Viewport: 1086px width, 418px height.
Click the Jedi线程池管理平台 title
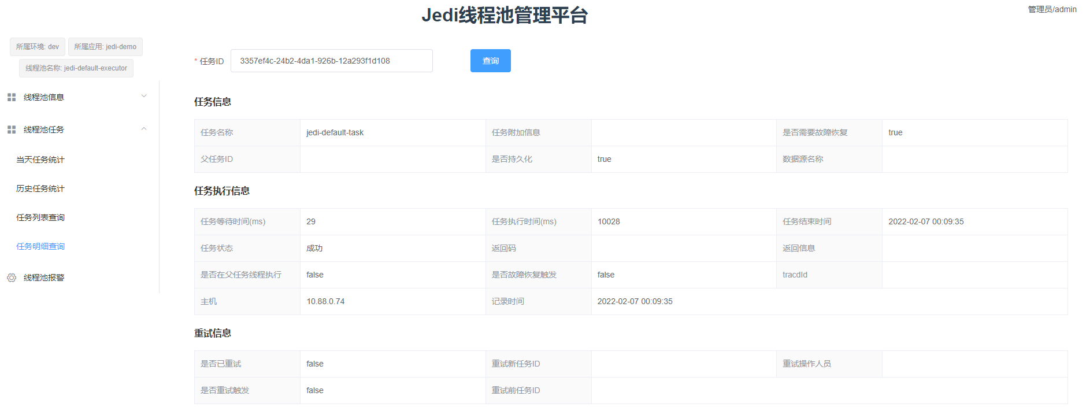505,16
